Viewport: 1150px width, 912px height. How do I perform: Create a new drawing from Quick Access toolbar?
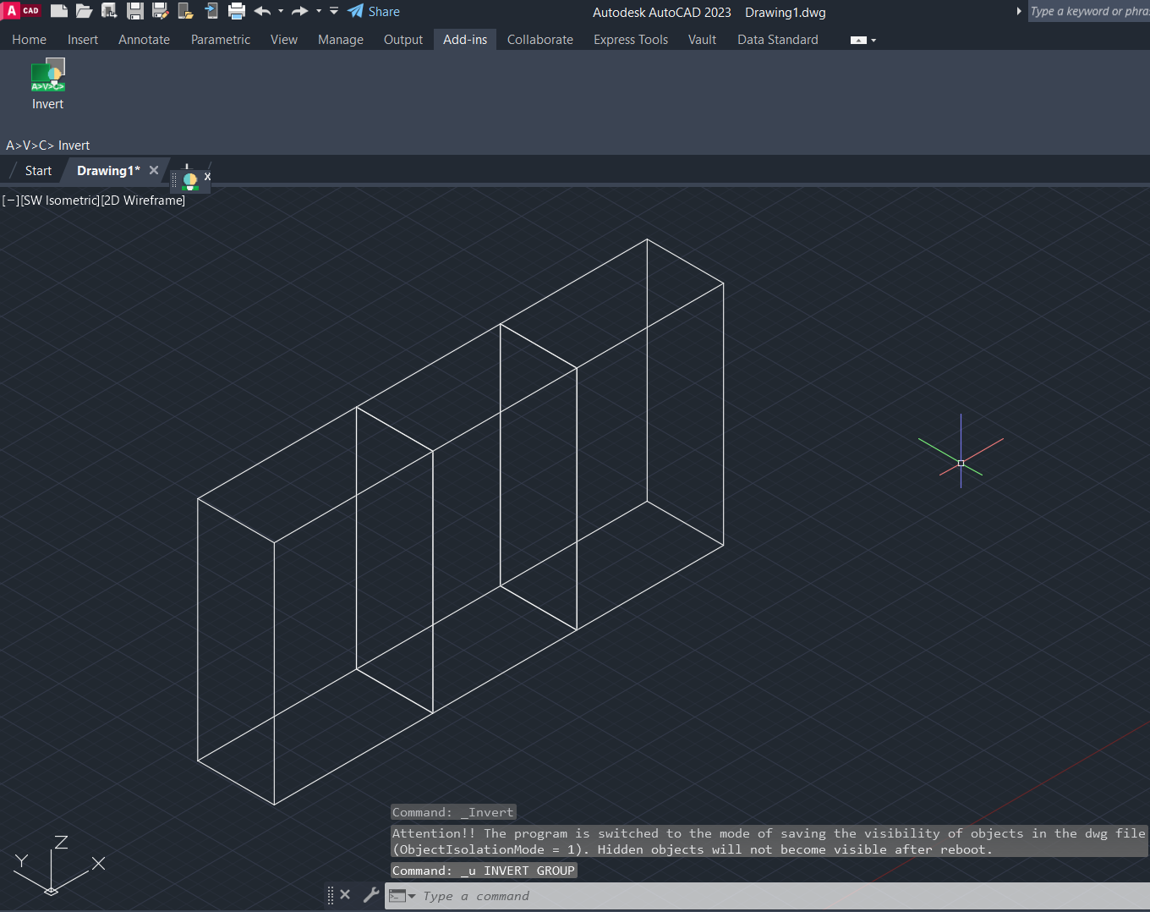pos(59,11)
